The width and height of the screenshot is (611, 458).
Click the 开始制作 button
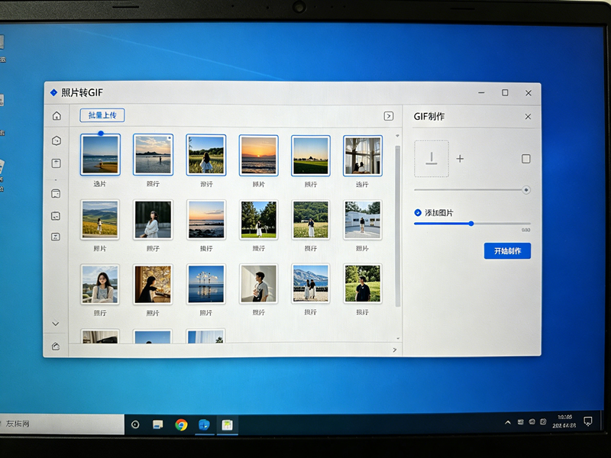pos(507,251)
